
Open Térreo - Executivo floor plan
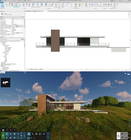pyautogui.click(x=8, y=49)
